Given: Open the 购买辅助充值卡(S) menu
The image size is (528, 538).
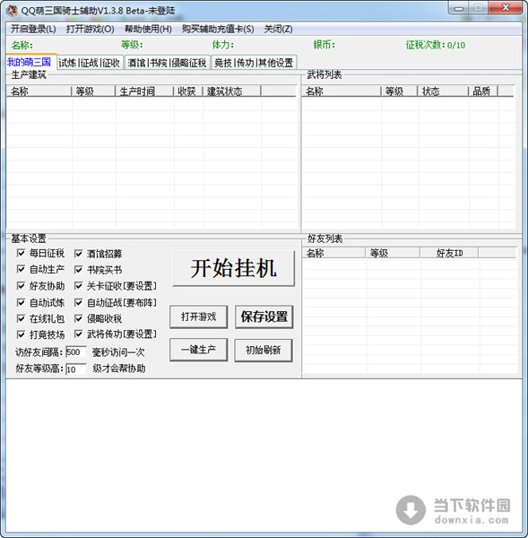Looking at the screenshot, I should (x=218, y=30).
